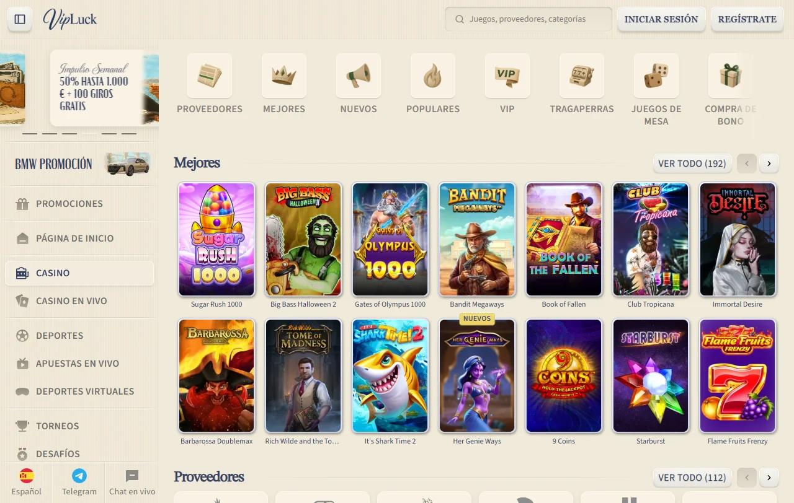Open the Telegram channel icon
Image resolution: width=794 pixels, height=503 pixels.
tap(79, 476)
